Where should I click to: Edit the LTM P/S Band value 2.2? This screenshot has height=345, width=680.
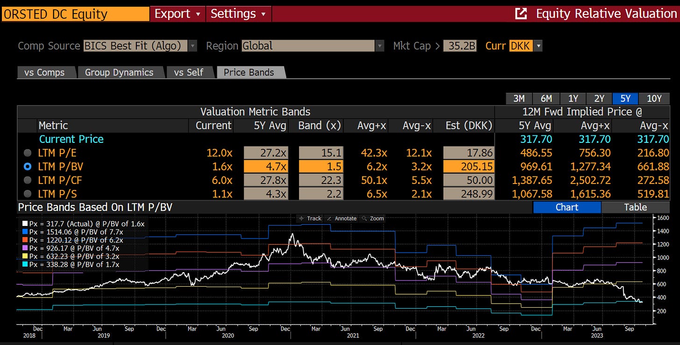point(320,193)
